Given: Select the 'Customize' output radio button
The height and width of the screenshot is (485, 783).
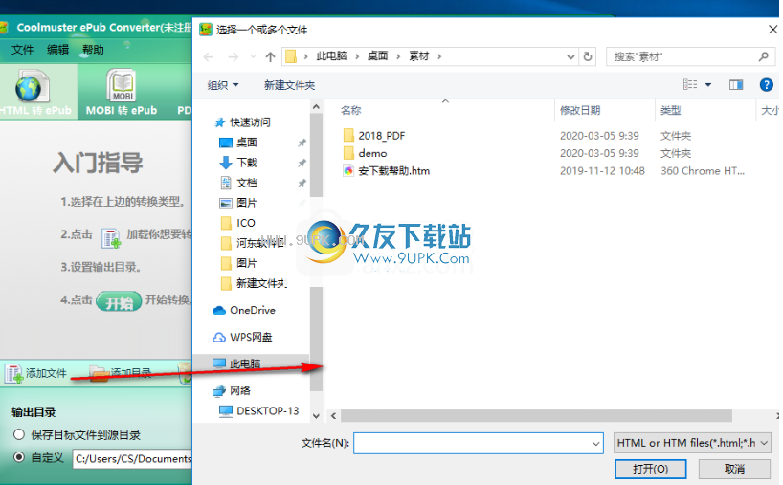Looking at the screenshot, I should pos(19,457).
